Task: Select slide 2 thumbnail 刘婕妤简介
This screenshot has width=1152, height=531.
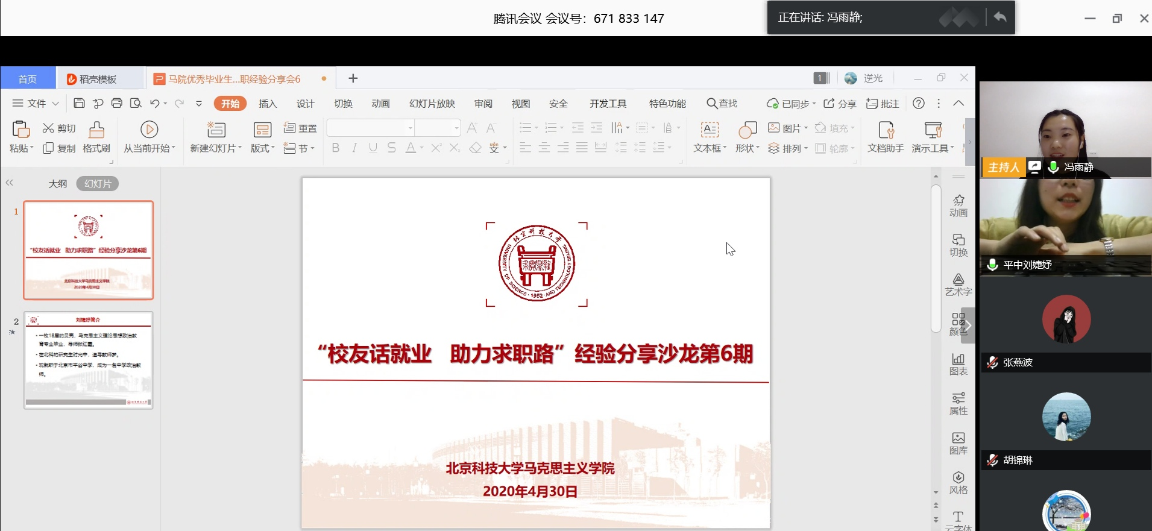Action: point(89,360)
